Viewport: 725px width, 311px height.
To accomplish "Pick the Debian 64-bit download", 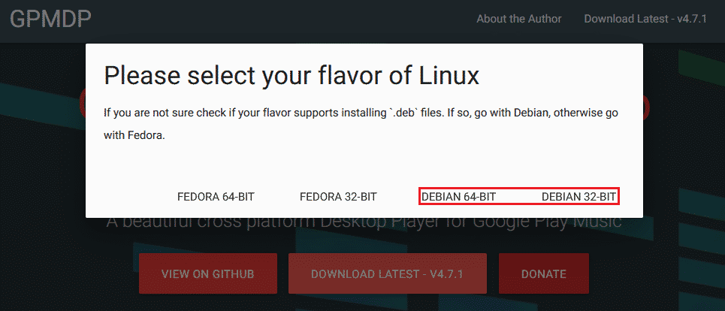I will 458,197.
